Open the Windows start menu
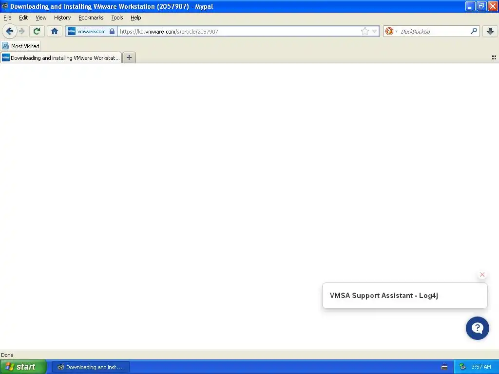The image size is (499, 374). point(23,367)
